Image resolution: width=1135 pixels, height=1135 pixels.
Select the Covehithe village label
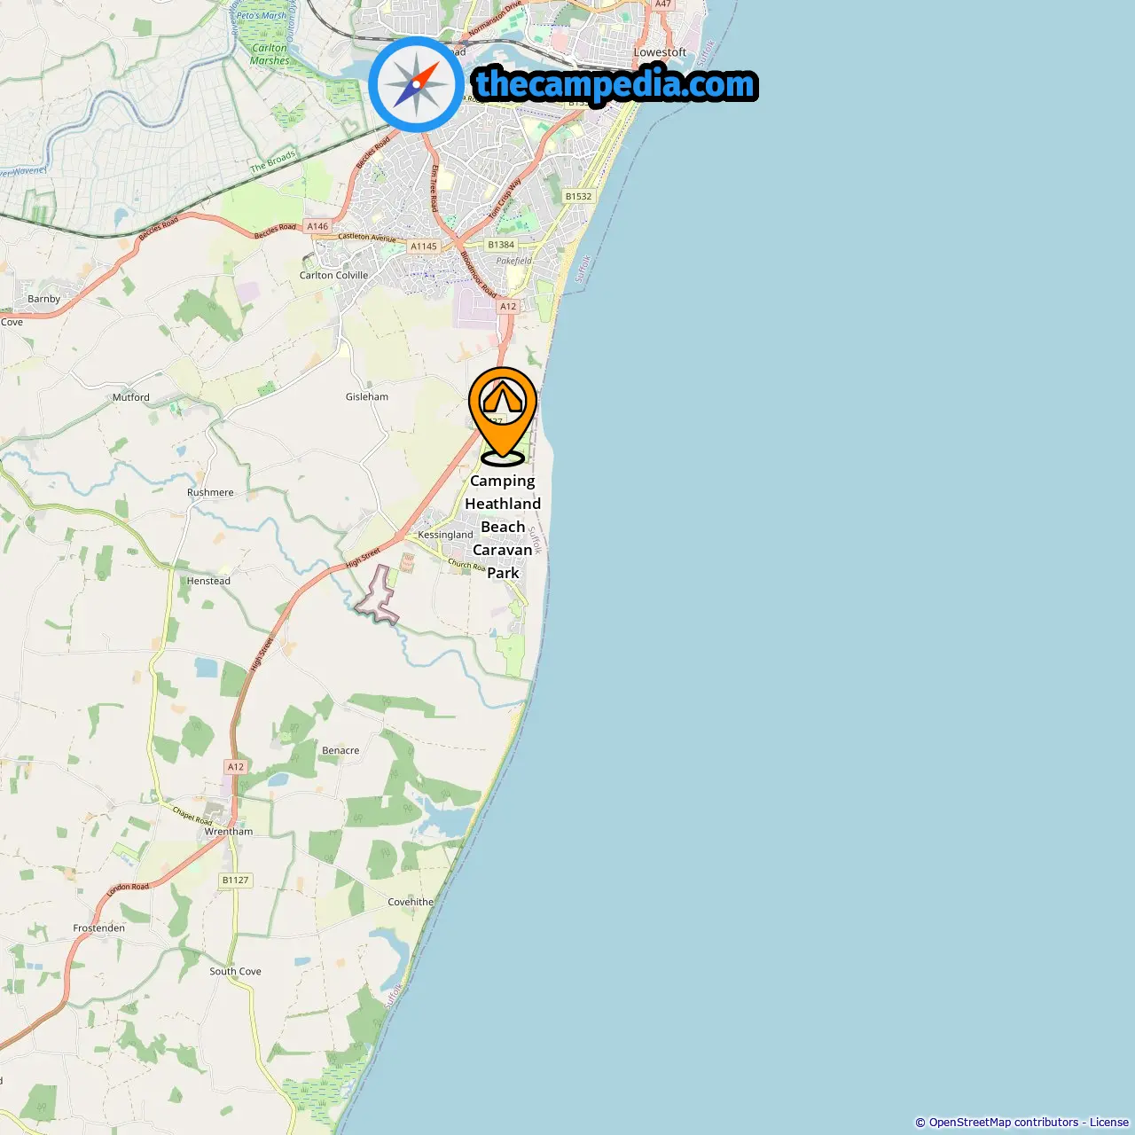[x=411, y=902]
